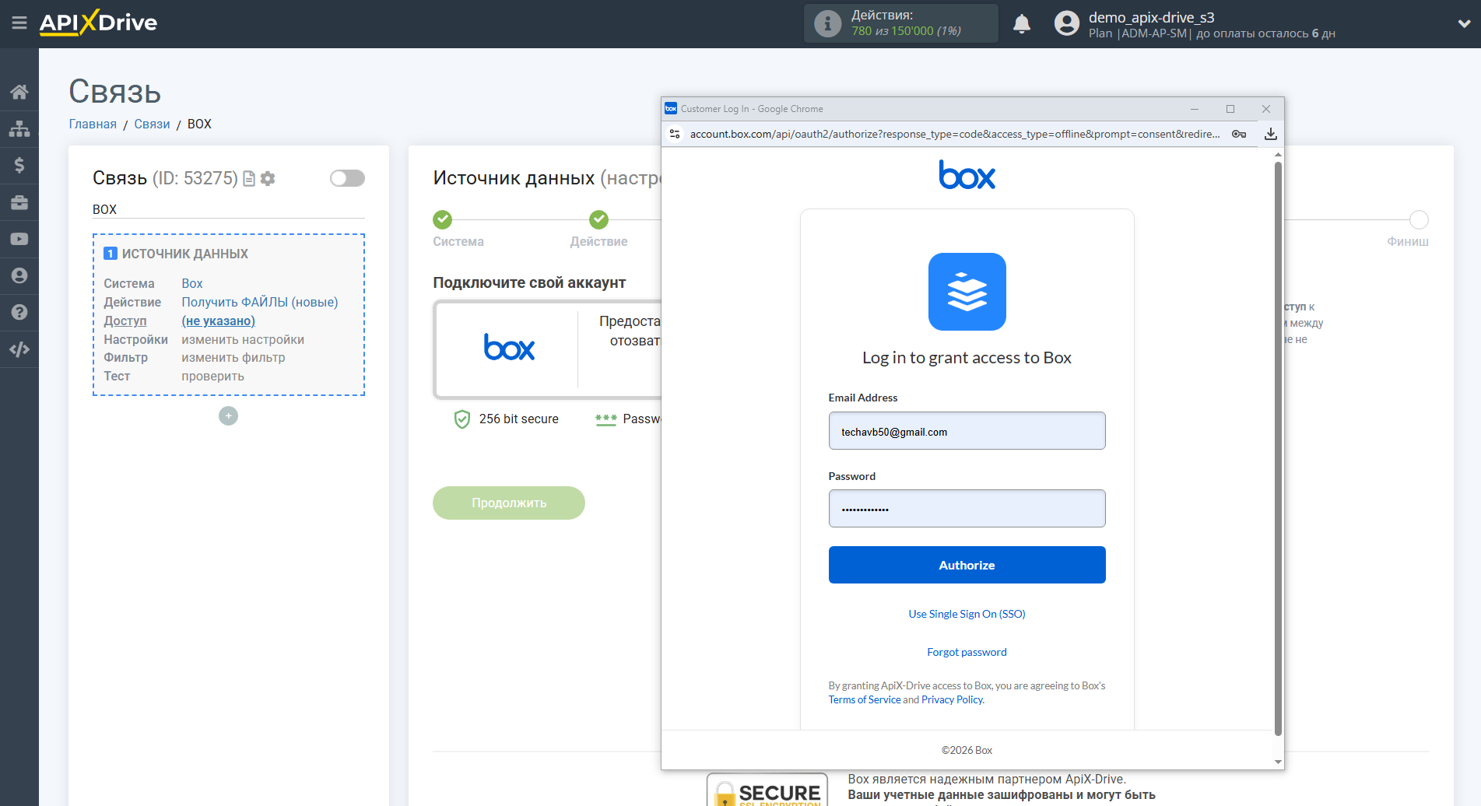Open the notifications bell
1481x806 pixels.
pyautogui.click(x=1022, y=23)
